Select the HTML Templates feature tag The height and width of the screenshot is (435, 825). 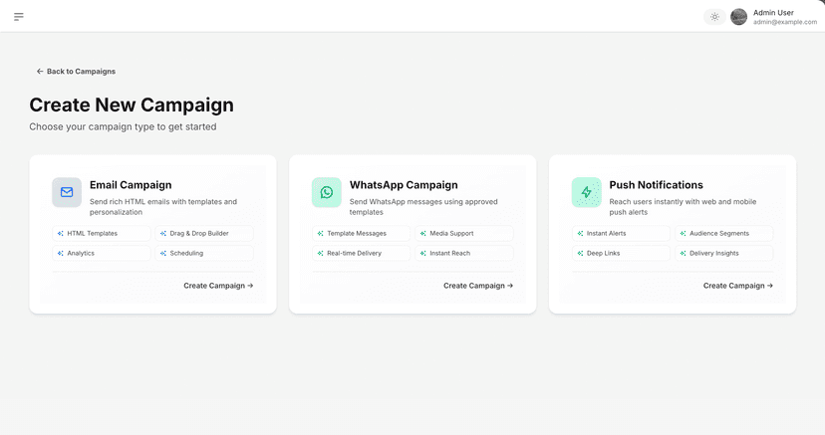(x=102, y=233)
